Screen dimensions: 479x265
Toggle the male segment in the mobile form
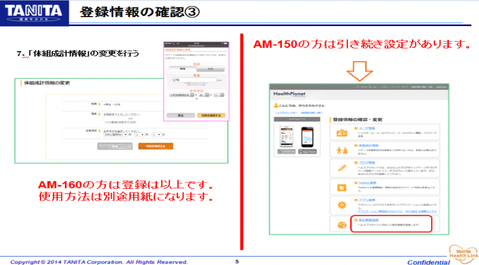coord(182,69)
